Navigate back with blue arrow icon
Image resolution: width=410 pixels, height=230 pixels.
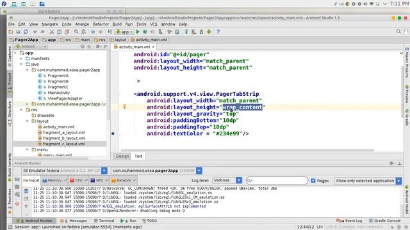(x=93, y=32)
